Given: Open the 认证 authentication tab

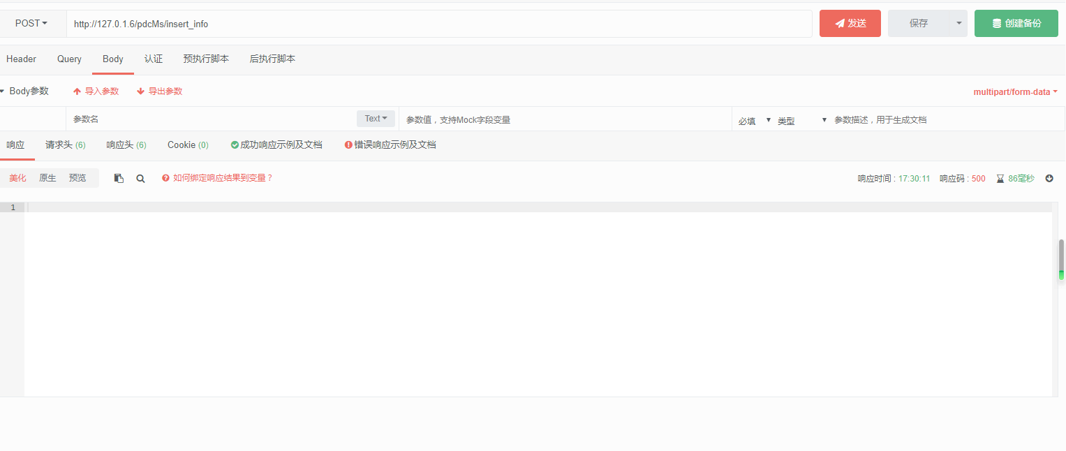Looking at the screenshot, I should (x=154, y=59).
